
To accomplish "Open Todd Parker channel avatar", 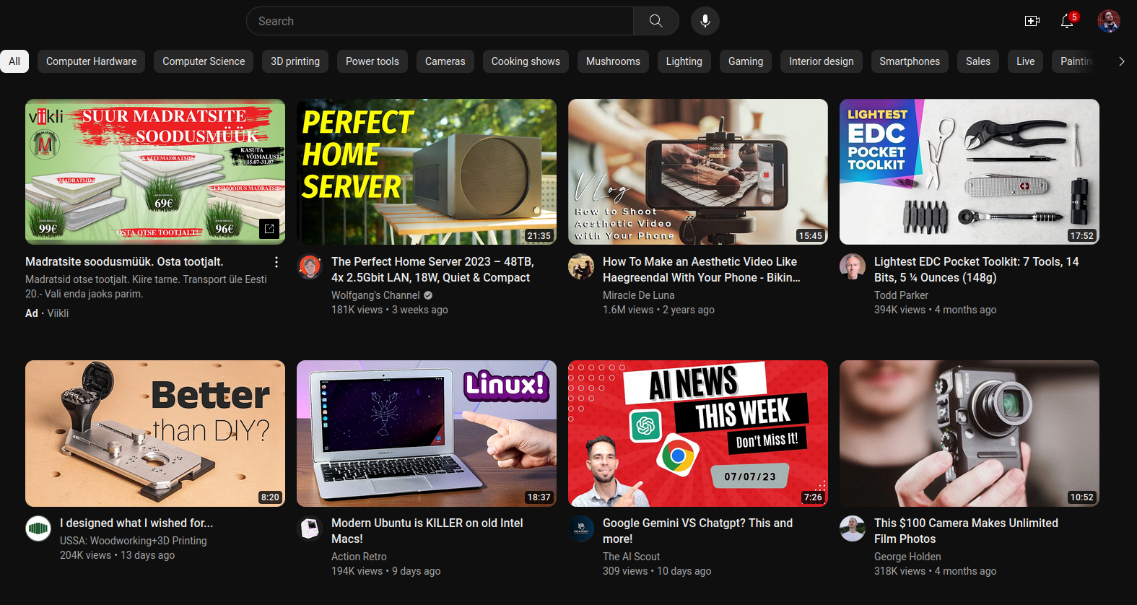I will point(853,266).
